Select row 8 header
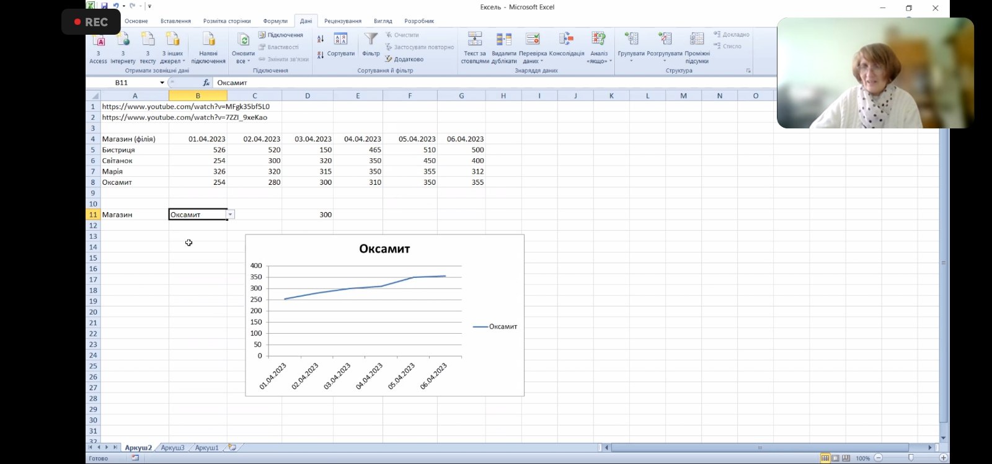Screen dimensions: 992x464 point(93,182)
